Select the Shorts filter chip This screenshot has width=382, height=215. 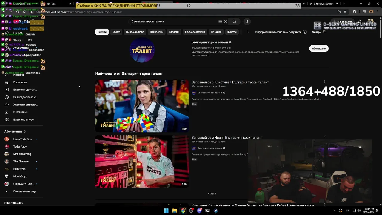[x=116, y=32]
